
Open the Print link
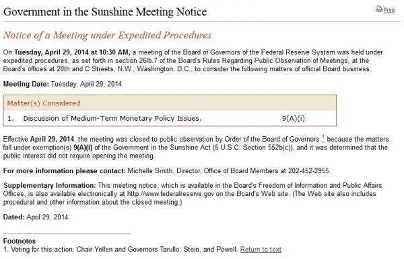coord(389,10)
